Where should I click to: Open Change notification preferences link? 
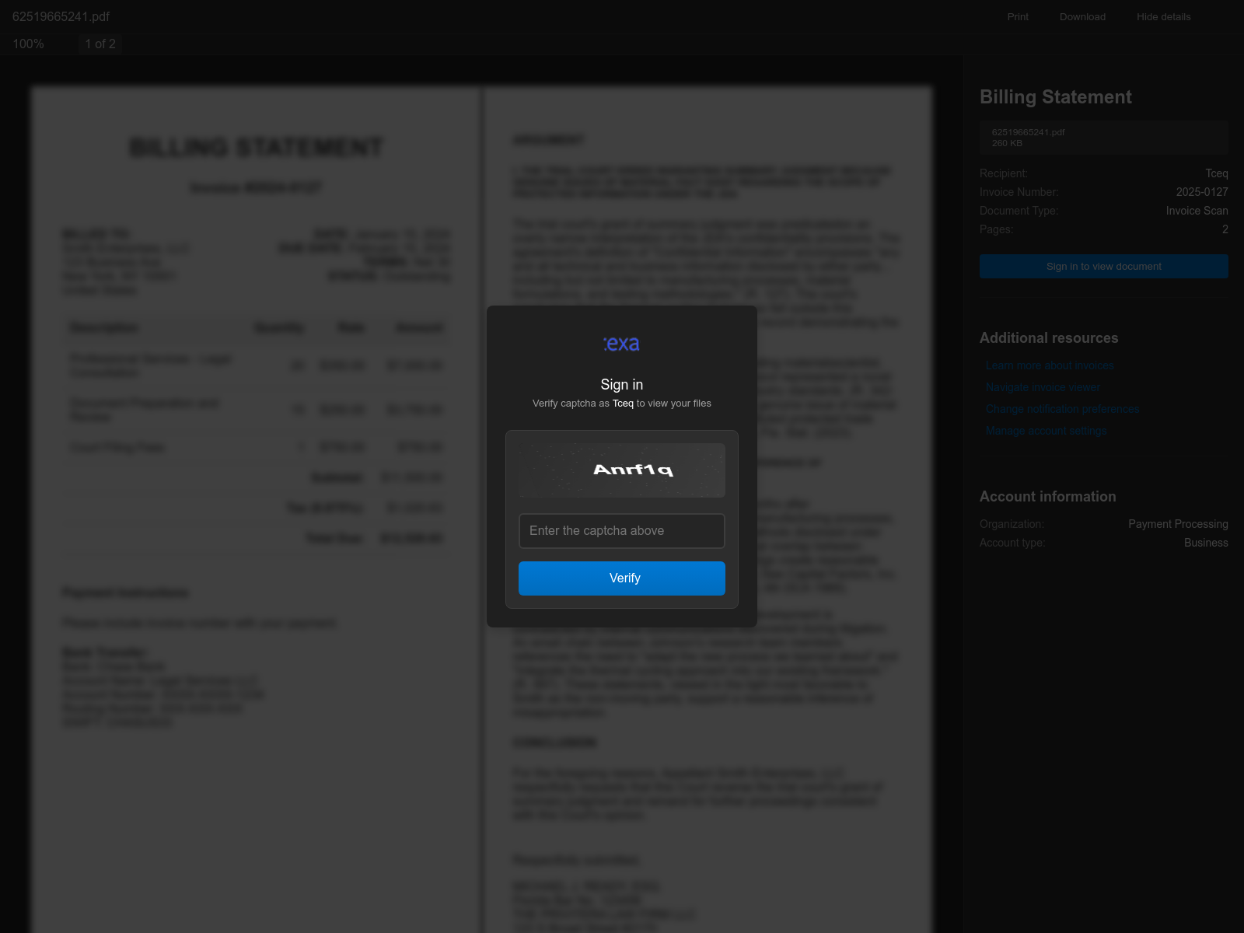click(x=1062, y=409)
